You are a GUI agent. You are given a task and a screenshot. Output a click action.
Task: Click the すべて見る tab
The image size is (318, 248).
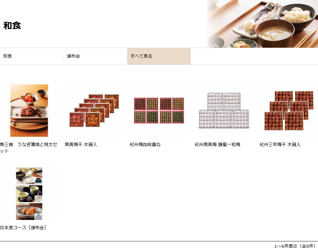pos(141,56)
